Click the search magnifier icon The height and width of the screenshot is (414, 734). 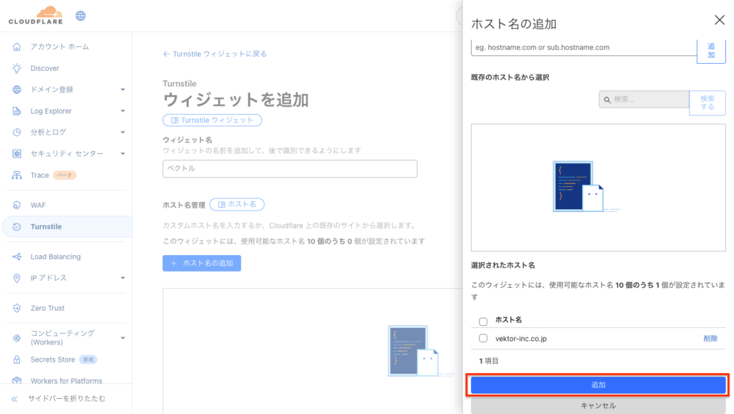point(607,100)
